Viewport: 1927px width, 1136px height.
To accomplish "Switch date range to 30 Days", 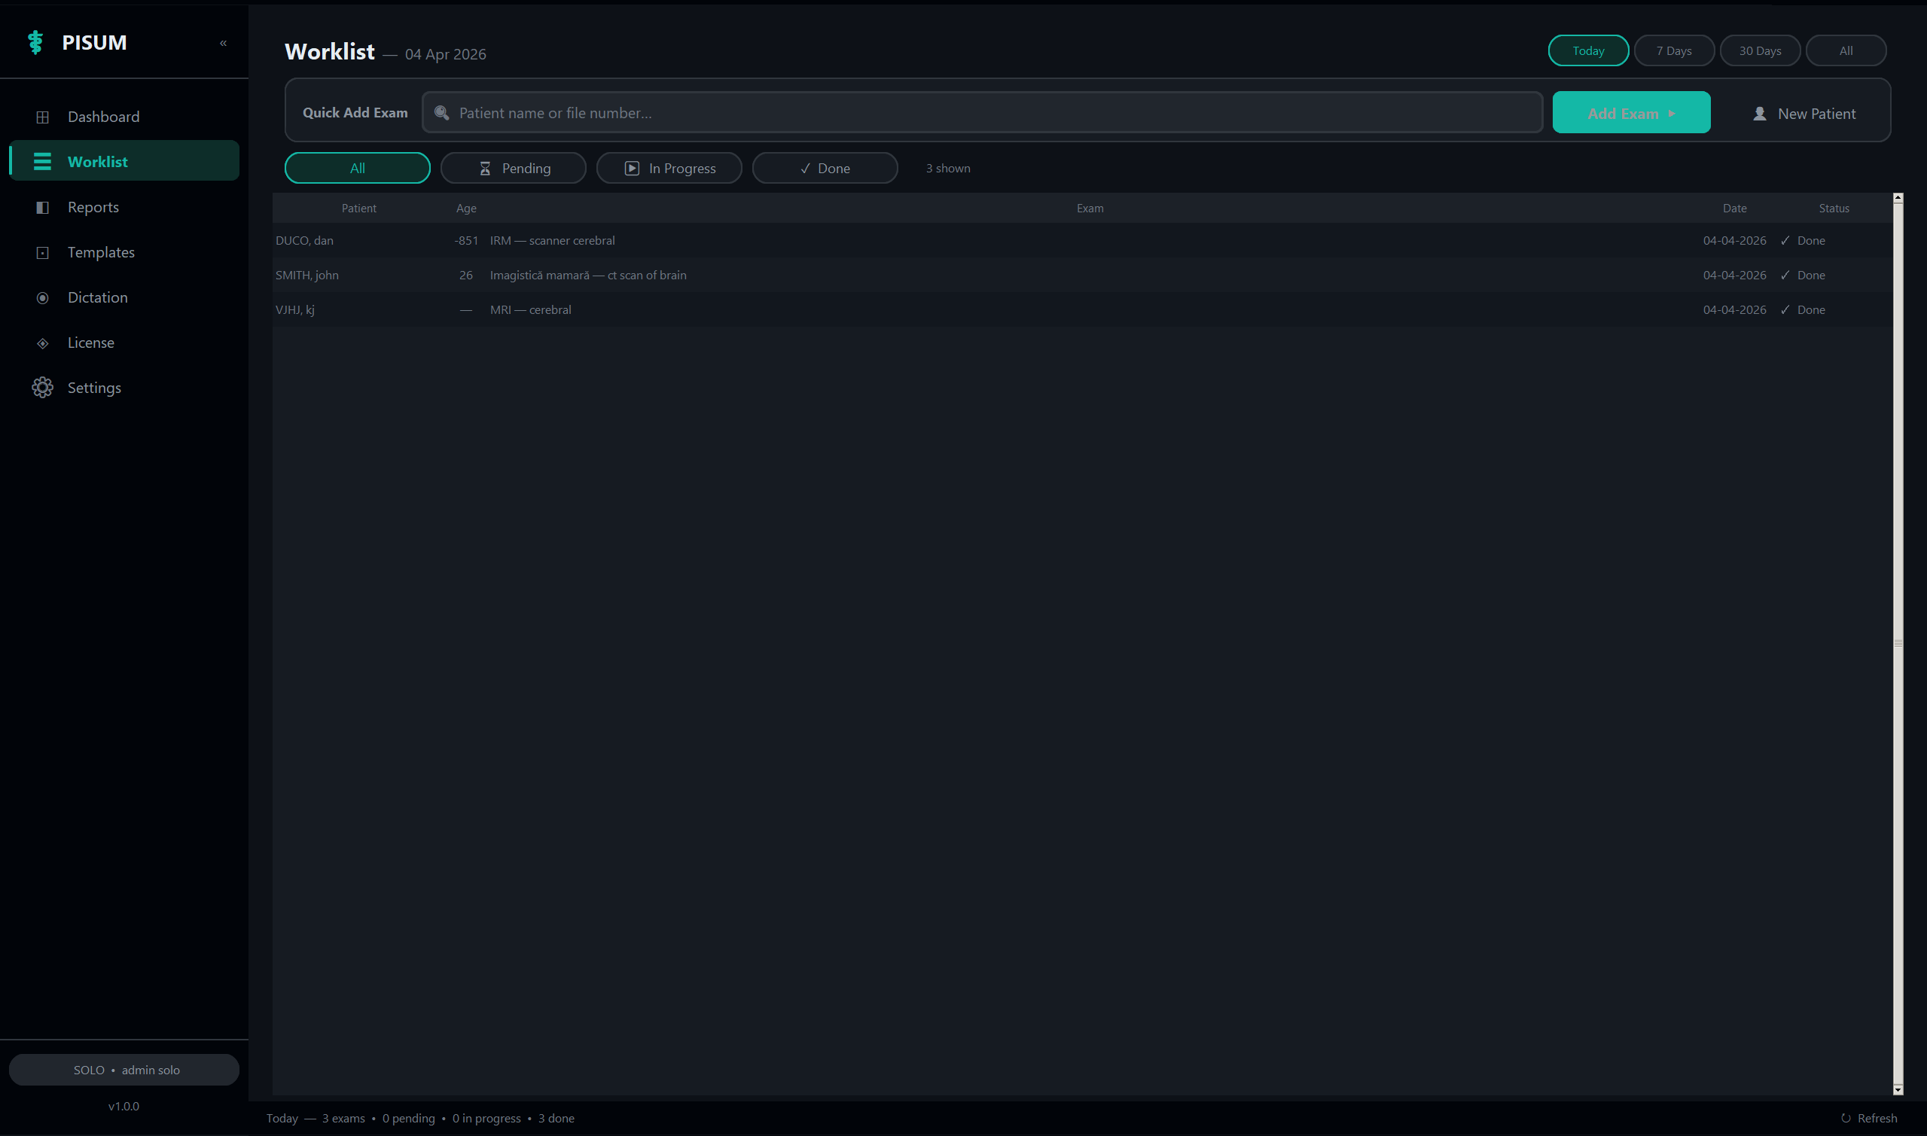I will [x=1759, y=51].
